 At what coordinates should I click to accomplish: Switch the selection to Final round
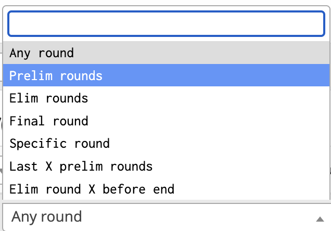(166, 121)
